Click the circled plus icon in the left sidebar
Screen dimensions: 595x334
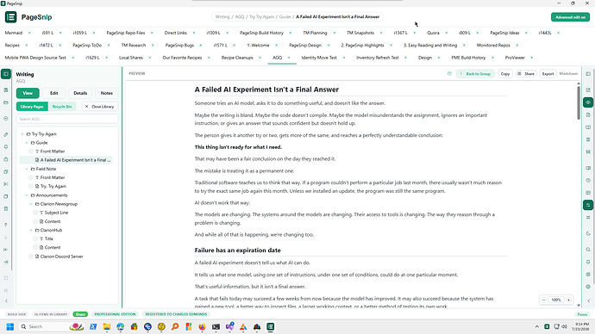6,119
